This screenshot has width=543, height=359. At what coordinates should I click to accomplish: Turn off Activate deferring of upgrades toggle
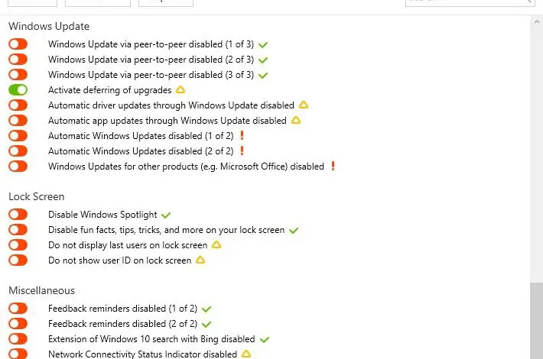[18, 90]
